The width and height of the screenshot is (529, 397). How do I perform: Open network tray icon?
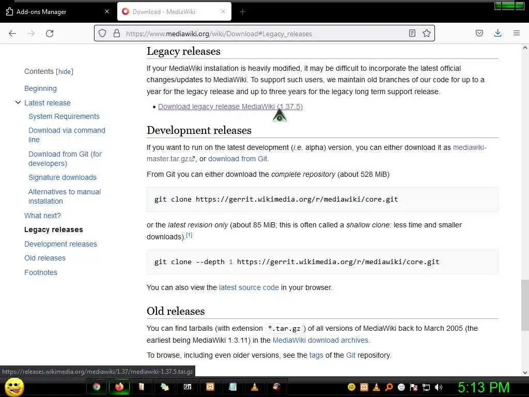[x=426, y=387]
